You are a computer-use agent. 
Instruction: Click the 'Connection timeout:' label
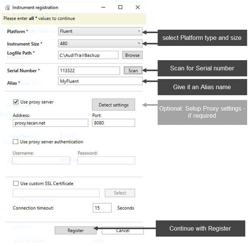[33, 208]
